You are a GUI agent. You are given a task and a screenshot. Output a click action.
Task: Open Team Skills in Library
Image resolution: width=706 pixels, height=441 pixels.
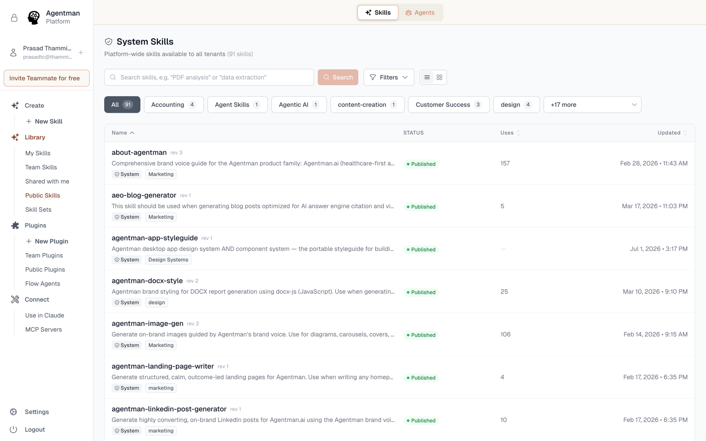(41, 167)
